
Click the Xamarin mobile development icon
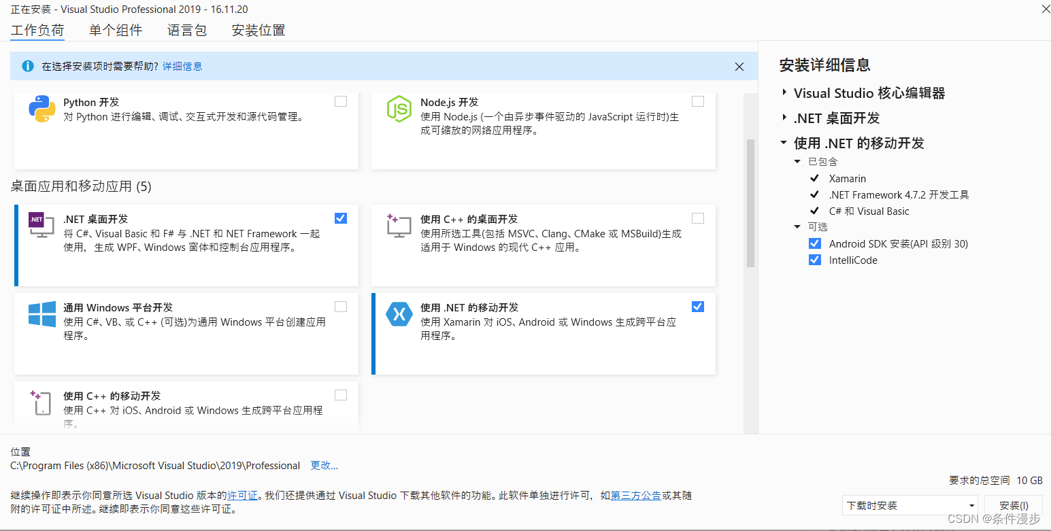tap(399, 314)
